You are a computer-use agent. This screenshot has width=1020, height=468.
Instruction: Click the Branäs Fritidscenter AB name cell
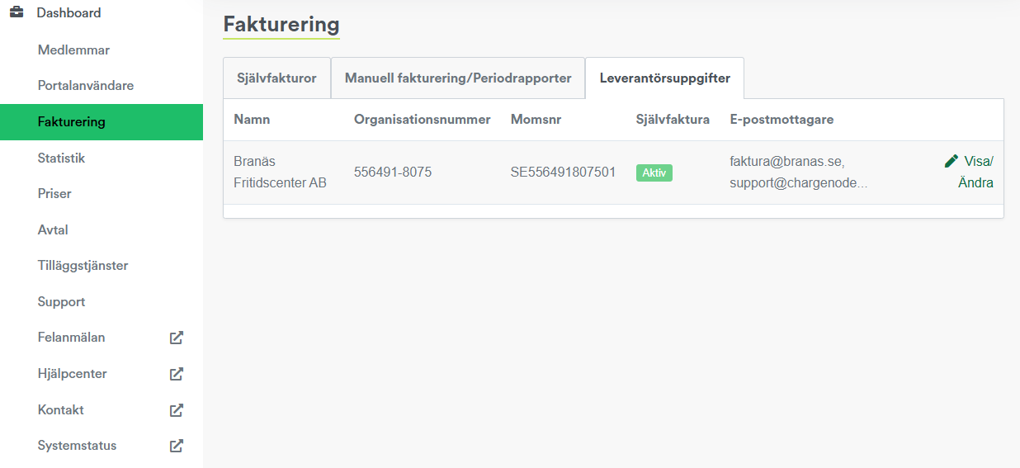(x=280, y=172)
